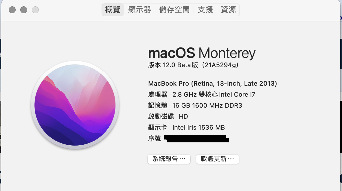Select the 儲存空間 tab
342x191 pixels.
(174, 10)
